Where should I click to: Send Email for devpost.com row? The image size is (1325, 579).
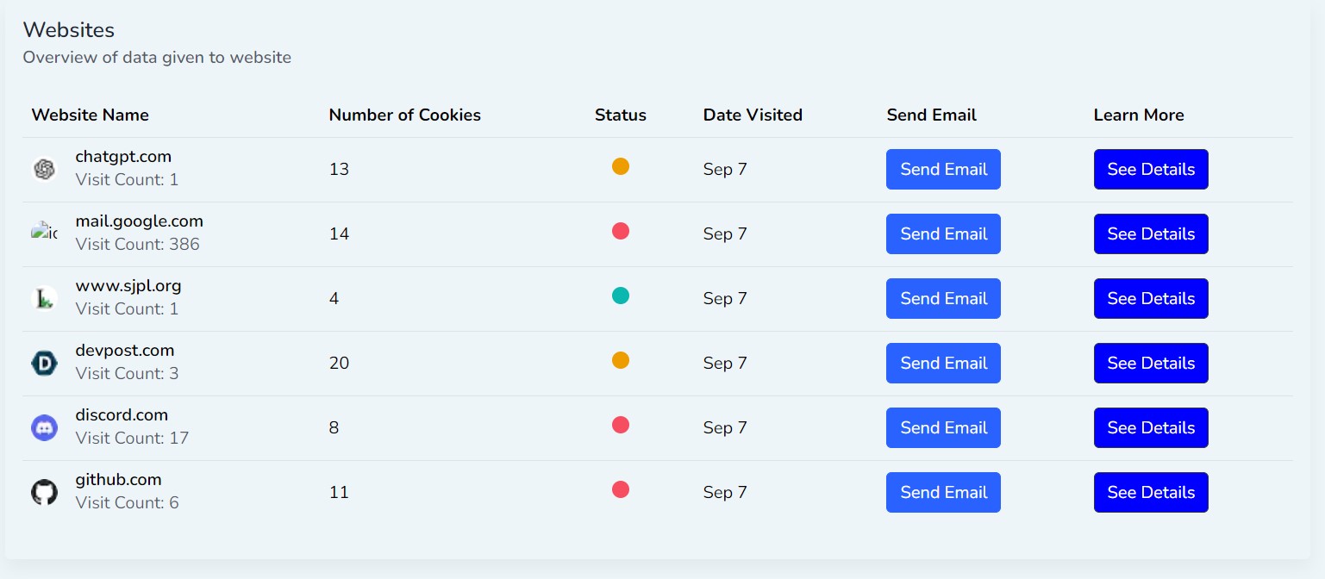coord(943,364)
